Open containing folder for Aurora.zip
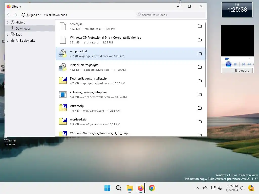The image size is (259, 194). click(200, 108)
